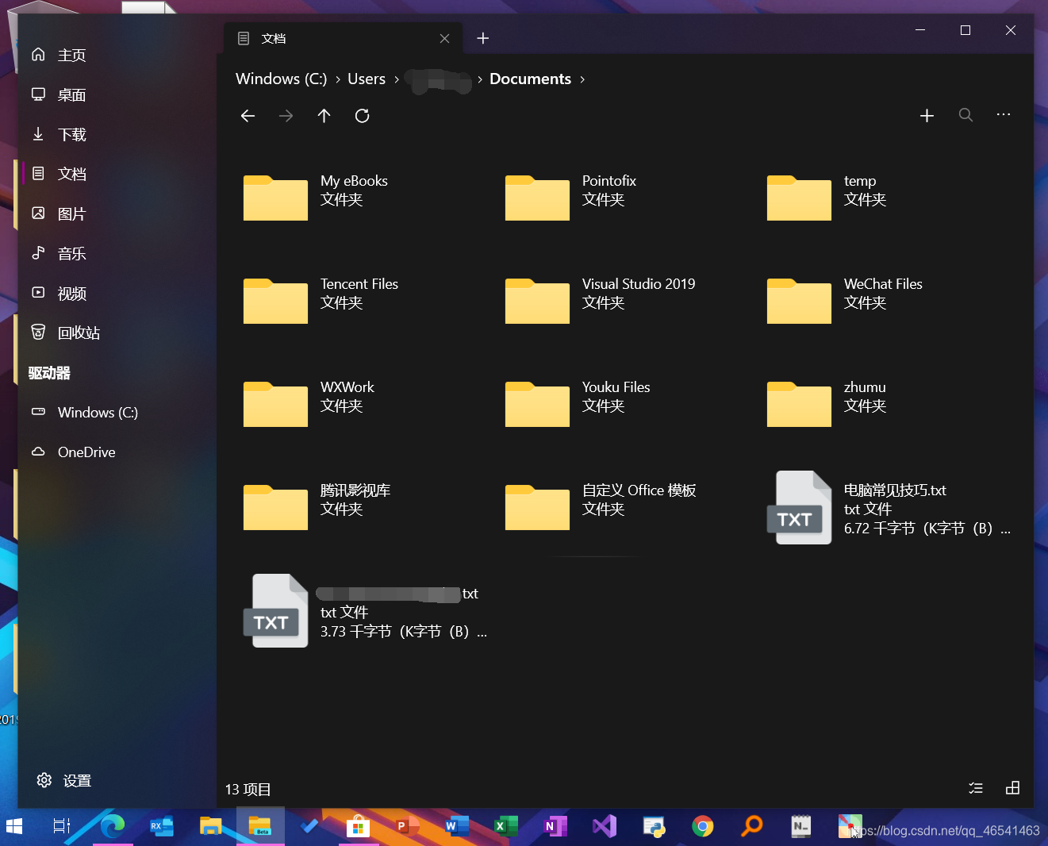Open the Pictures (图片) sidebar entry

coord(71,213)
